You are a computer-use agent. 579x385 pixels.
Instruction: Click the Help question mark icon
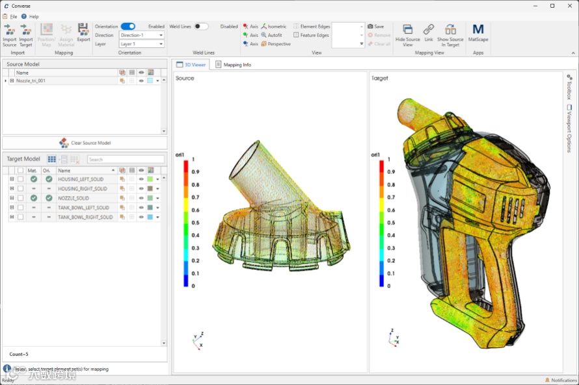(24, 16)
